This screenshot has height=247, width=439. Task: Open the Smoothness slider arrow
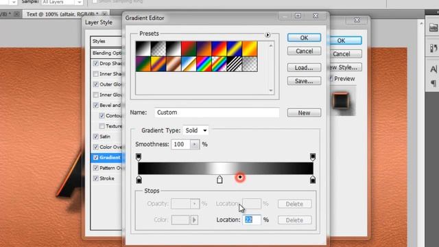(195, 144)
